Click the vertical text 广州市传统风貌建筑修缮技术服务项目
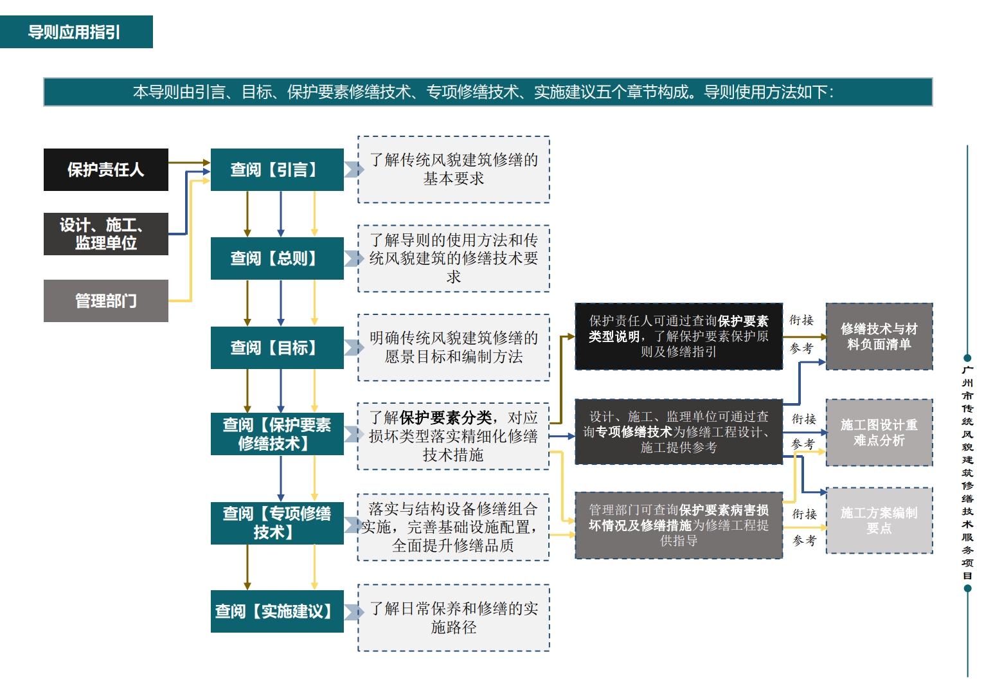Image resolution: width=993 pixels, height=686 pixels. 967,473
